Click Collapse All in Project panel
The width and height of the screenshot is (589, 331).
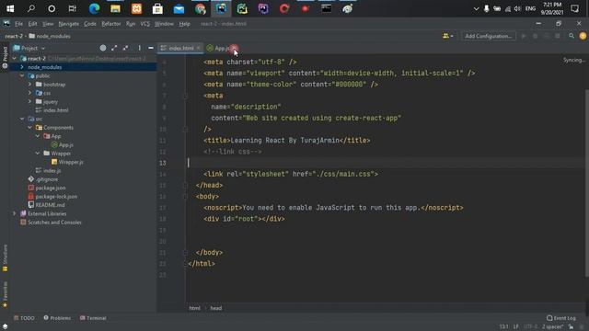coord(125,48)
